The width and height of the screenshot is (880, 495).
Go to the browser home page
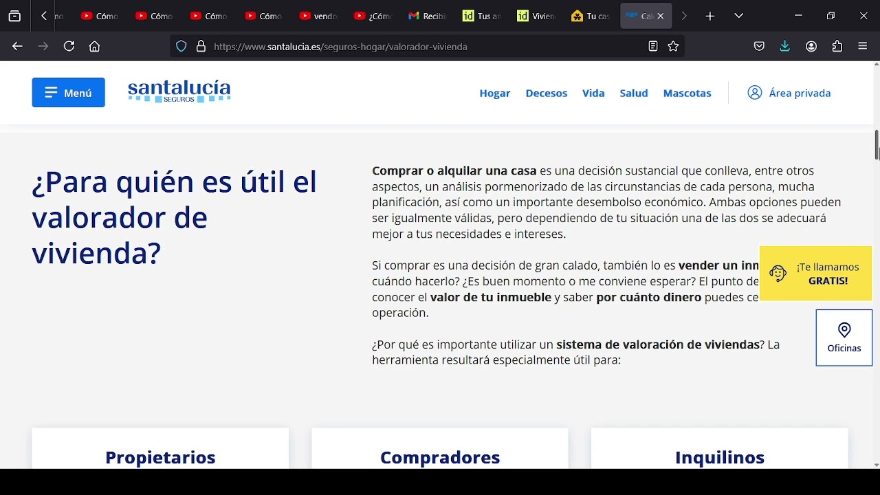click(x=95, y=47)
